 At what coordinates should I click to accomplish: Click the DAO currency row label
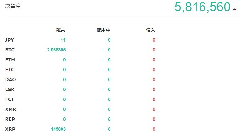pos(11,80)
